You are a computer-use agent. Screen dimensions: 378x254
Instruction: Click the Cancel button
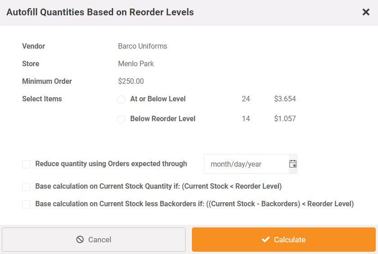point(94,240)
